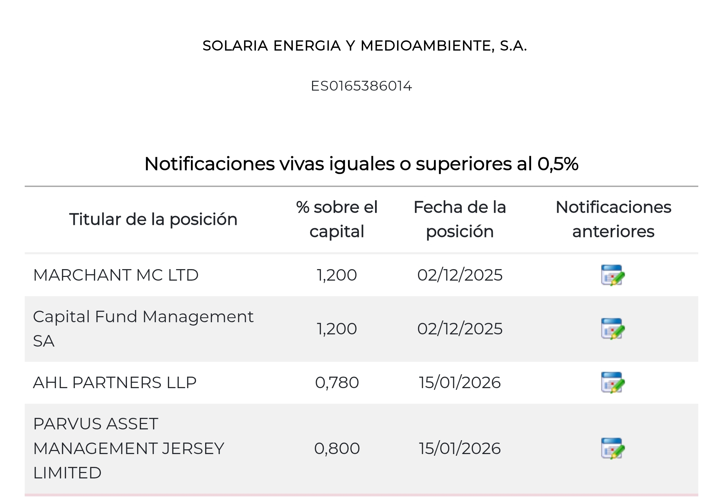723x497 pixels.
Task: Show earlier notifications for PARVUS ASSET MANAGEMENT
Action: coord(613,448)
